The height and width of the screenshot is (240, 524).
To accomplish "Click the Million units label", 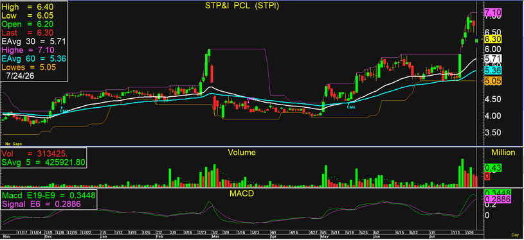I will [503, 153].
